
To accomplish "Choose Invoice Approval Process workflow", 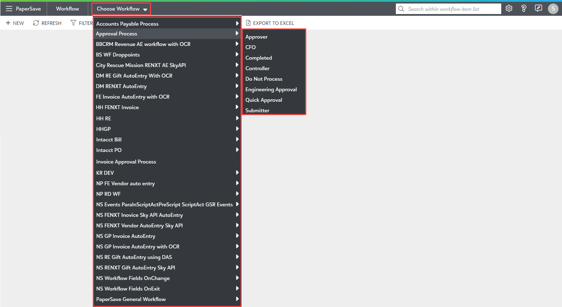I will coord(126,162).
